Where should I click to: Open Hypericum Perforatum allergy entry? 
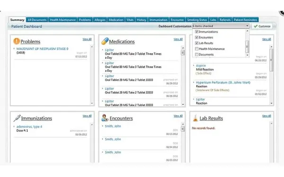point(223,82)
